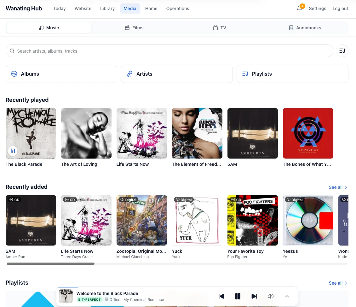Select the Media menu item
The width and height of the screenshot is (356, 307).
(x=130, y=9)
